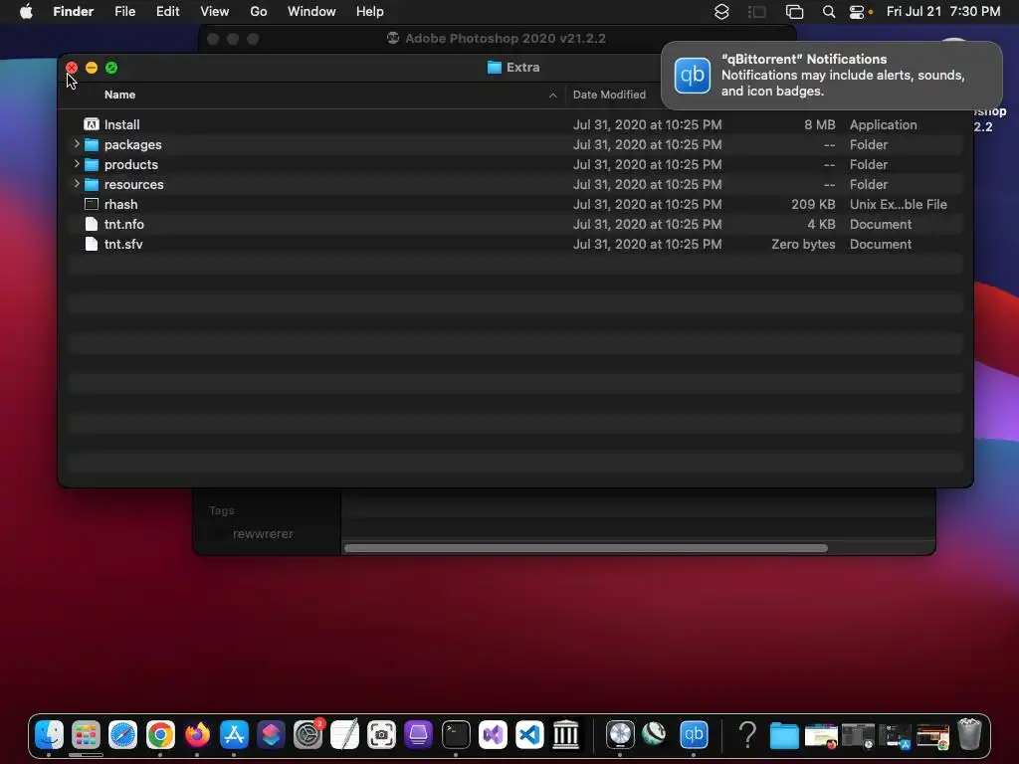Sort by the Name column header
This screenshot has width=1019, height=764.
[119, 95]
